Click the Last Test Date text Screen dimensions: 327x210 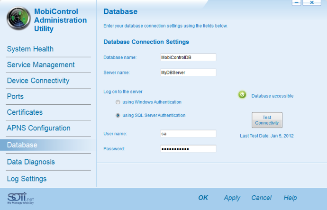[267, 136]
